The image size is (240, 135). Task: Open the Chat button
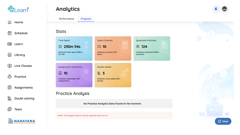(x=223, y=121)
